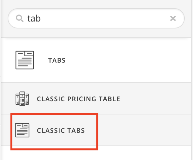
Task: Click the TABS label text
Action: (x=57, y=60)
